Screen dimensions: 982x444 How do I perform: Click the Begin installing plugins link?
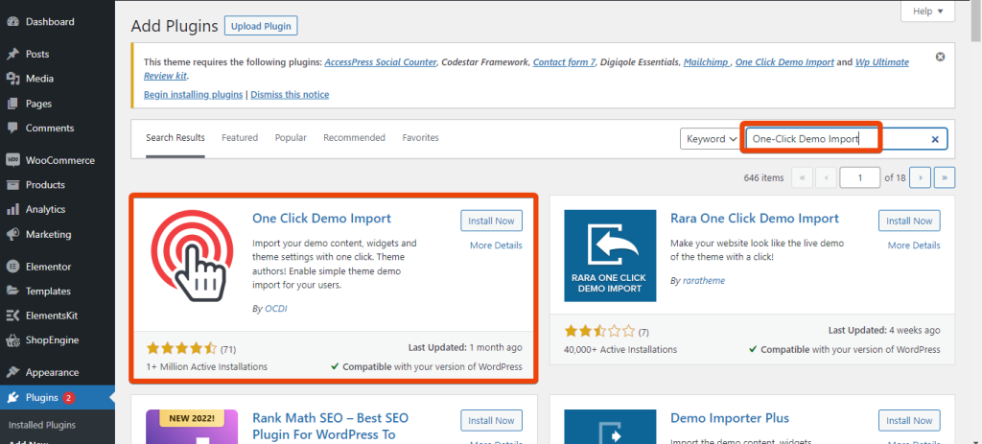click(x=193, y=95)
